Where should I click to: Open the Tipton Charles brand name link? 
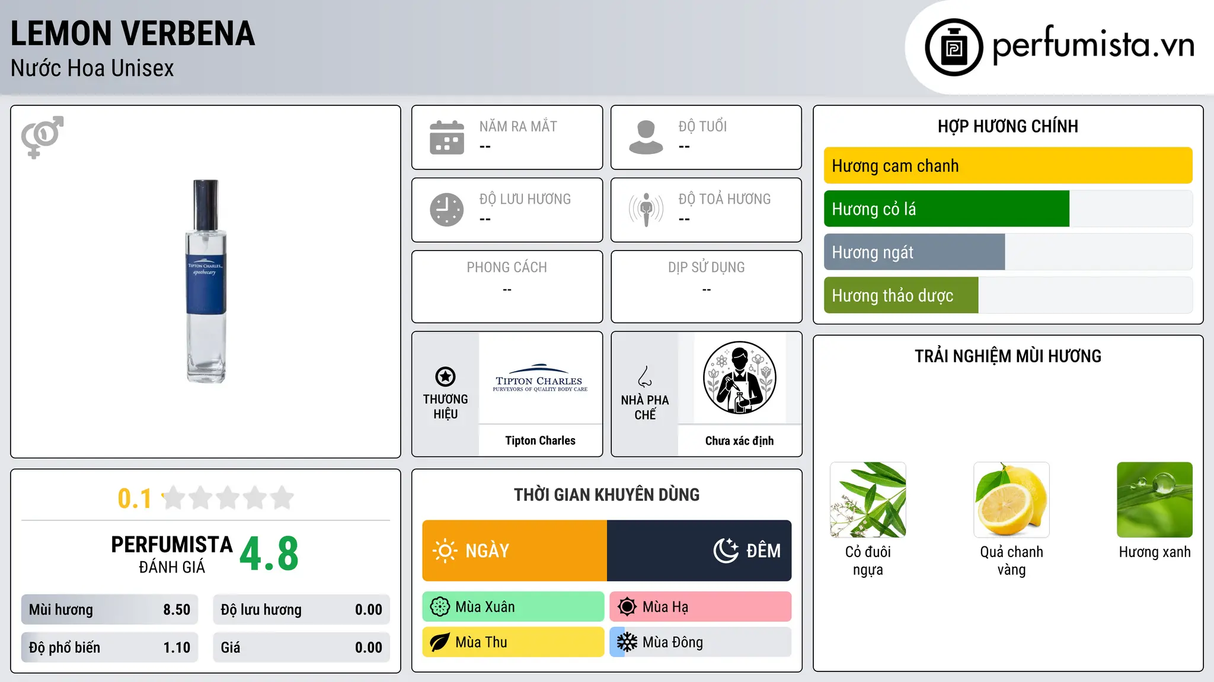[540, 440]
